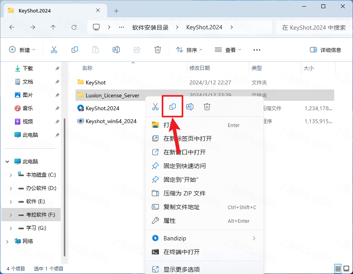Viewport: 353px width, 274px height.
Task: Click the PC monitor icon in the address bar
Action: tap(96, 27)
